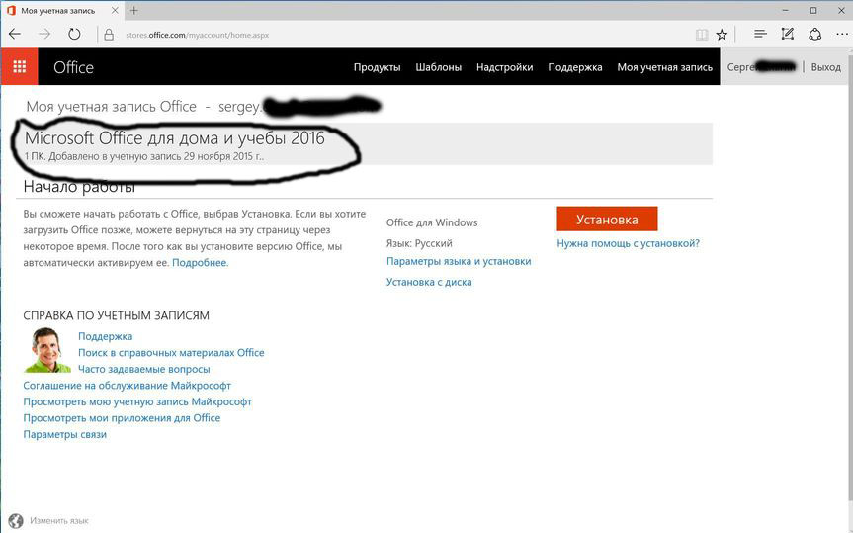Open new tab with plus icon
853x533 pixels.
pos(134,10)
